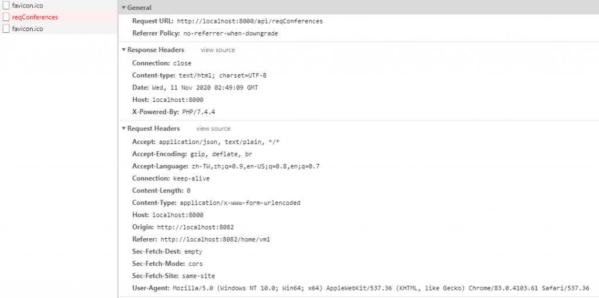Select the reqConferences request in the list

point(59,17)
